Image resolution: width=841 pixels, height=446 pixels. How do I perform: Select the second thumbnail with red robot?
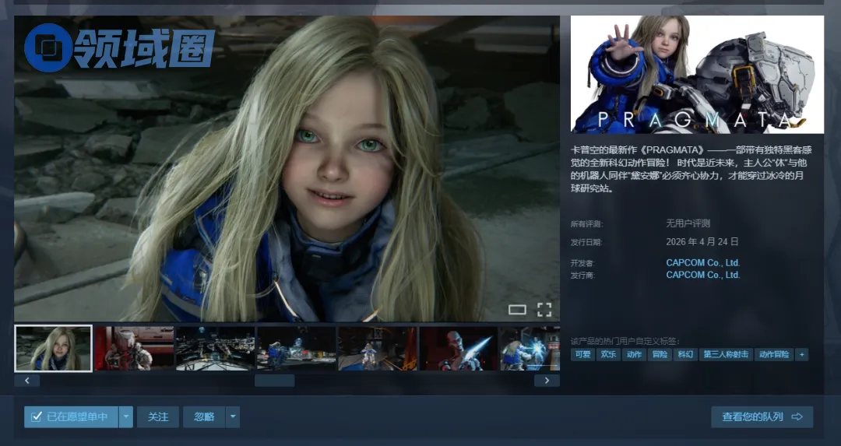[x=134, y=348]
